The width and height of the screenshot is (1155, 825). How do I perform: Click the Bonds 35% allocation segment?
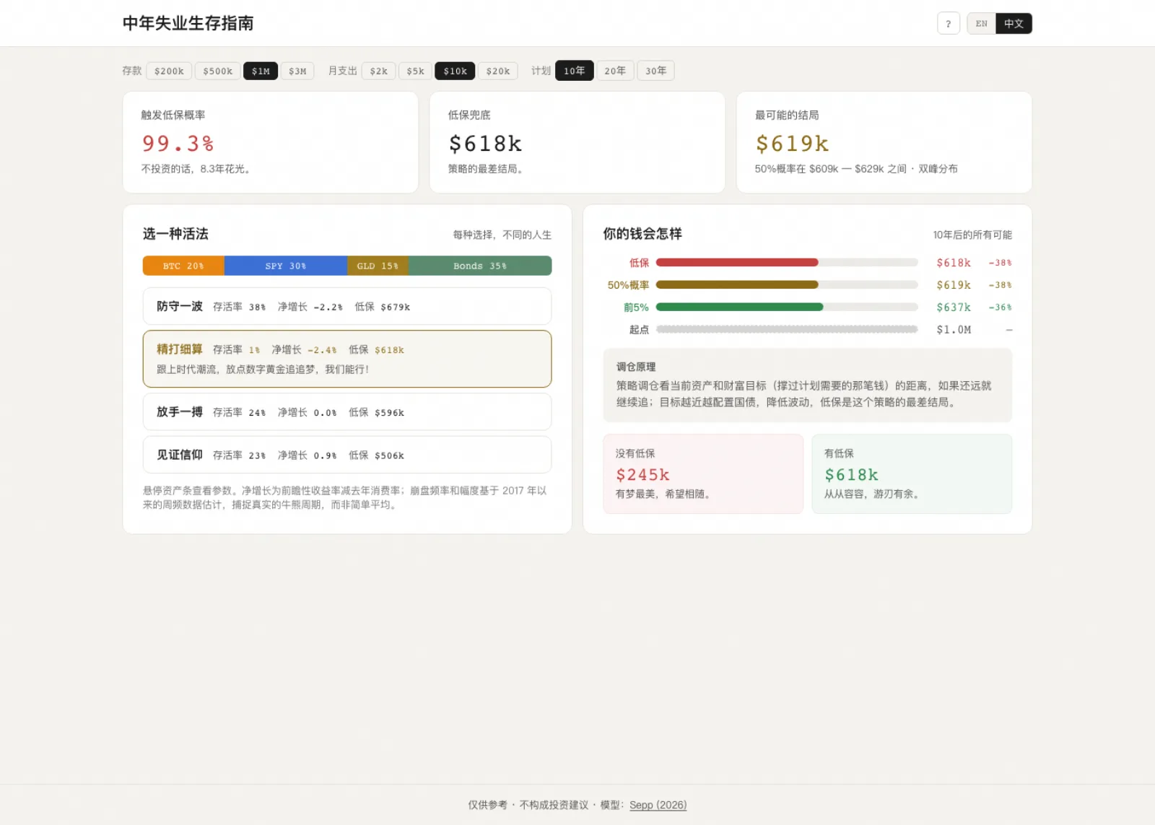tap(480, 266)
